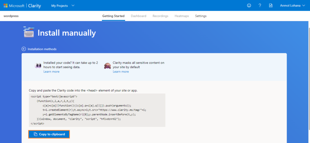310x143 pixels.
Task: Click the code line with project ID hflvdznr6l
Action: click(x=79, y=119)
